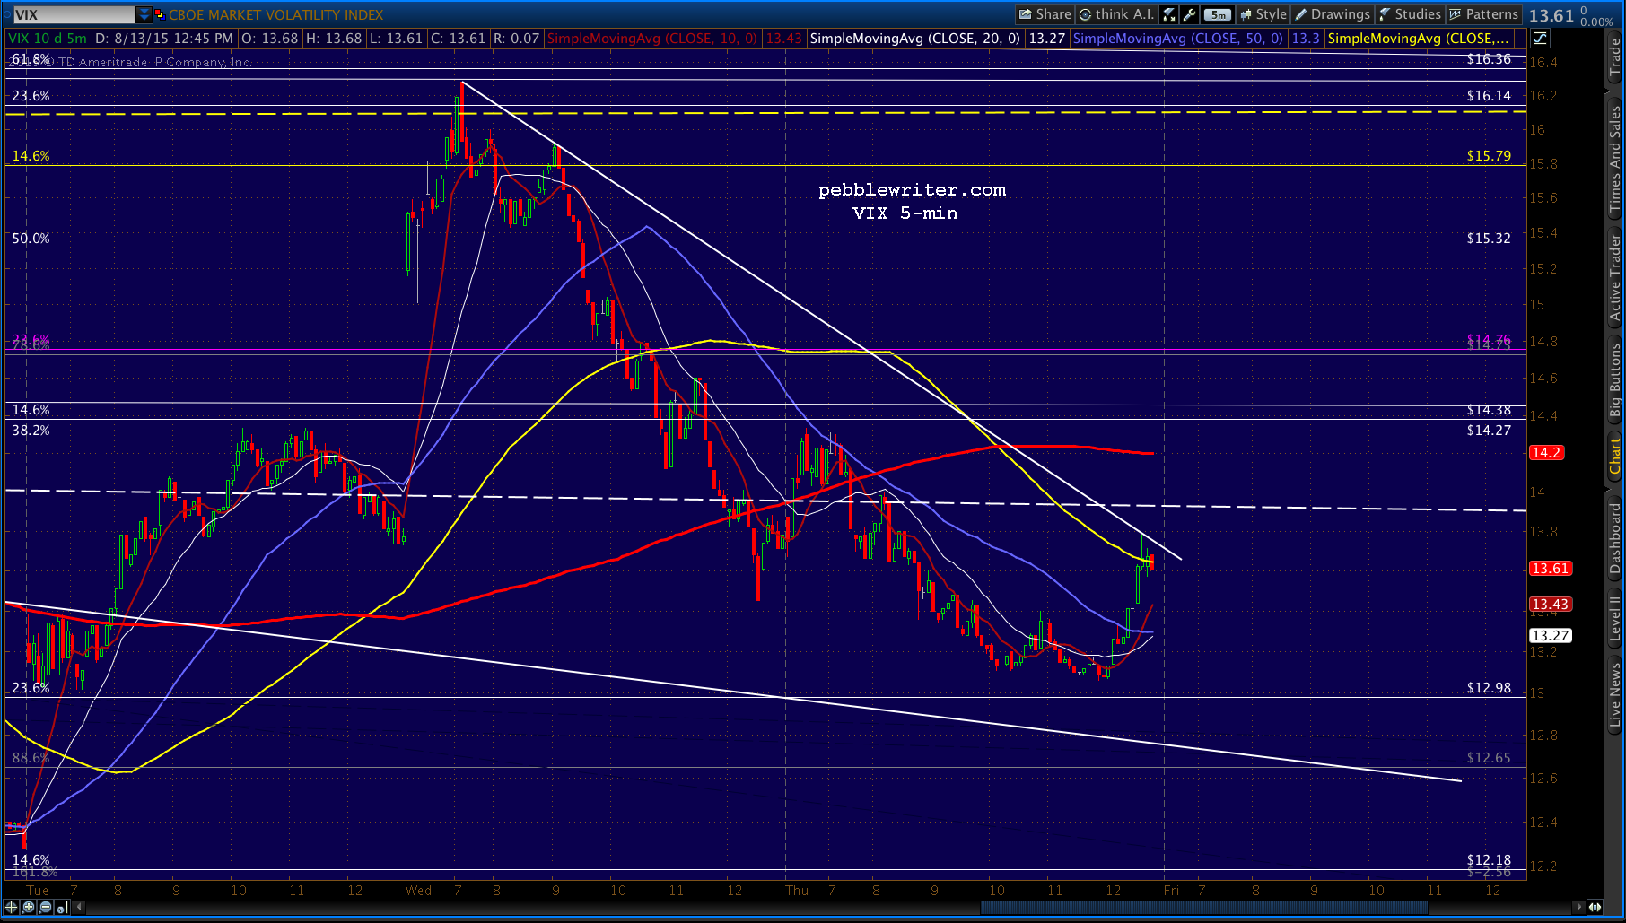Click the $16.14 Fibonacci level label

click(x=1489, y=96)
